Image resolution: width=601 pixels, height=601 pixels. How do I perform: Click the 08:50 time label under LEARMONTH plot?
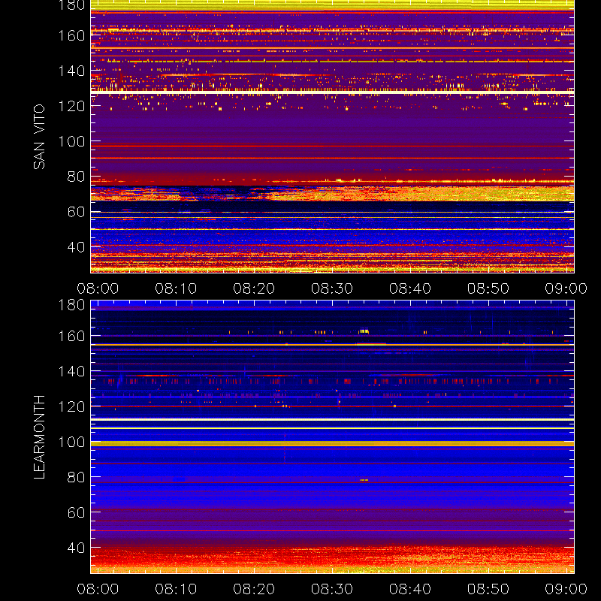tap(488, 589)
